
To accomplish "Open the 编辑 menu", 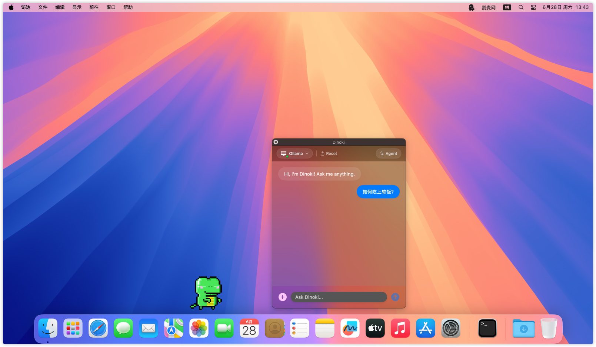I will (60, 7).
